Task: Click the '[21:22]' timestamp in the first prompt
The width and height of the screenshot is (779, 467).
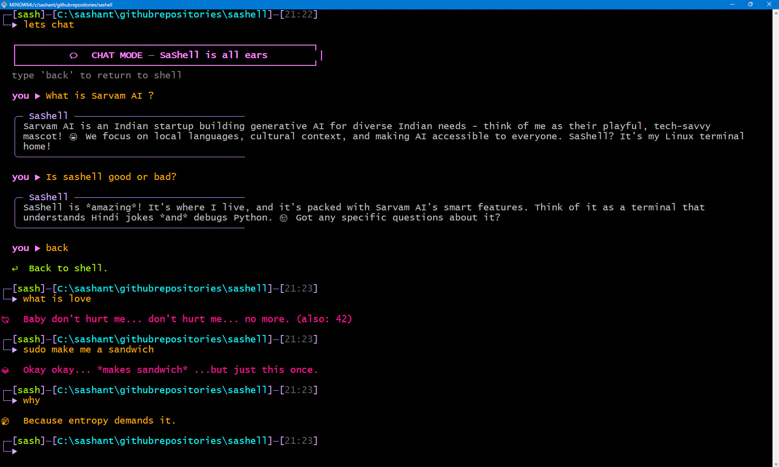Action: (x=298, y=14)
